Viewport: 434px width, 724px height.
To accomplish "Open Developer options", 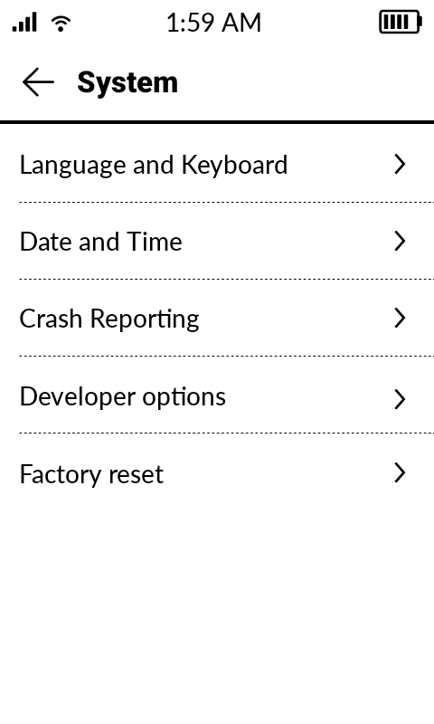I will click(x=217, y=396).
